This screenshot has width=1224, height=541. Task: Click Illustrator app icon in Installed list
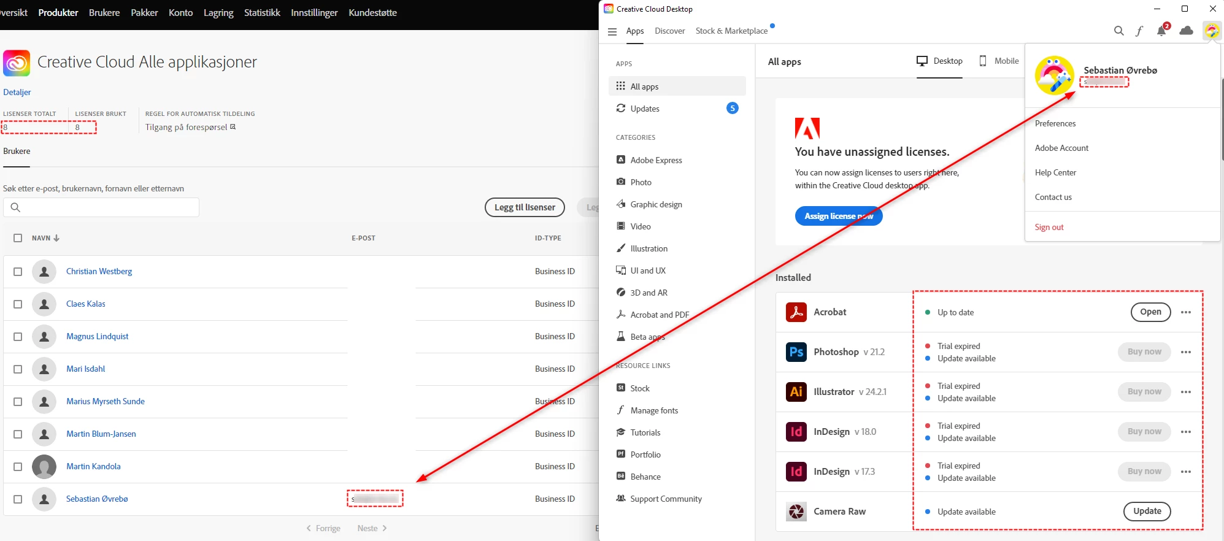click(x=796, y=392)
